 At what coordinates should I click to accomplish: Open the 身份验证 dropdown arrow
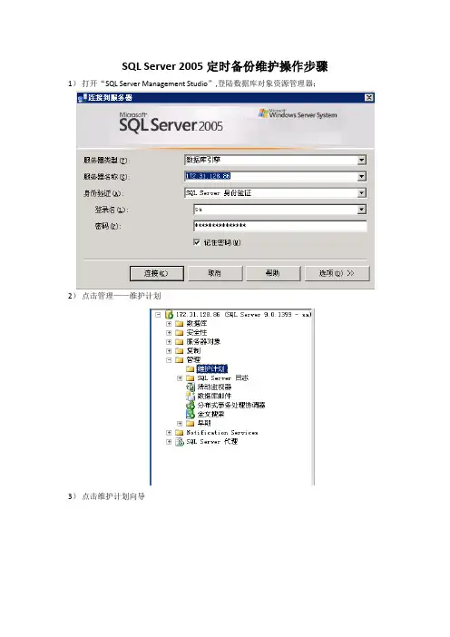(361, 193)
